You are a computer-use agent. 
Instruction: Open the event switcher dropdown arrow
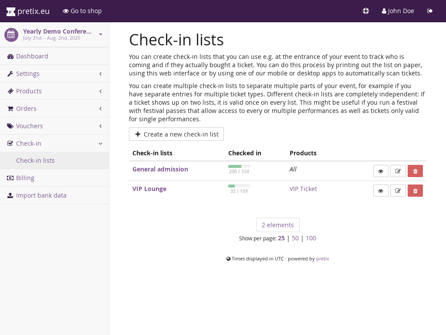point(101,34)
